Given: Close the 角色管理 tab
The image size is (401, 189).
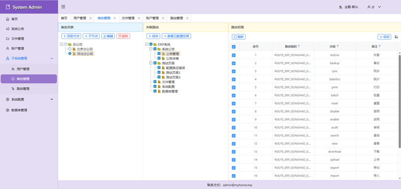Looking at the screenshot, I should click(115, 18).
